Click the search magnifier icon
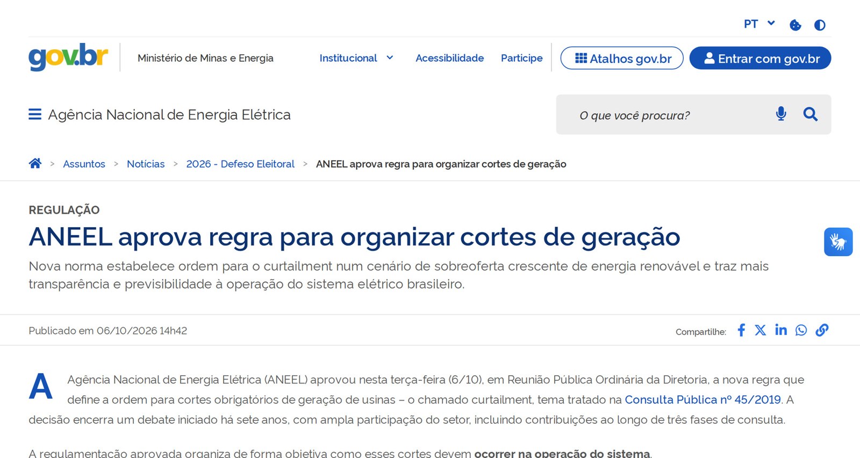860x458 pixels. pyautogui.click(x=811, y=114)
